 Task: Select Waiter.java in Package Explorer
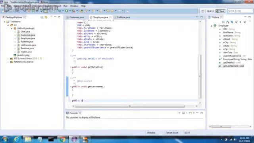[x=26, y=52]
